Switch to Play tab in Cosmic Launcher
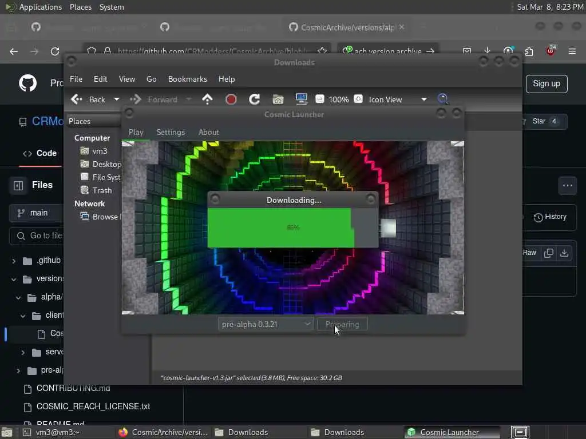 (136, 132)
